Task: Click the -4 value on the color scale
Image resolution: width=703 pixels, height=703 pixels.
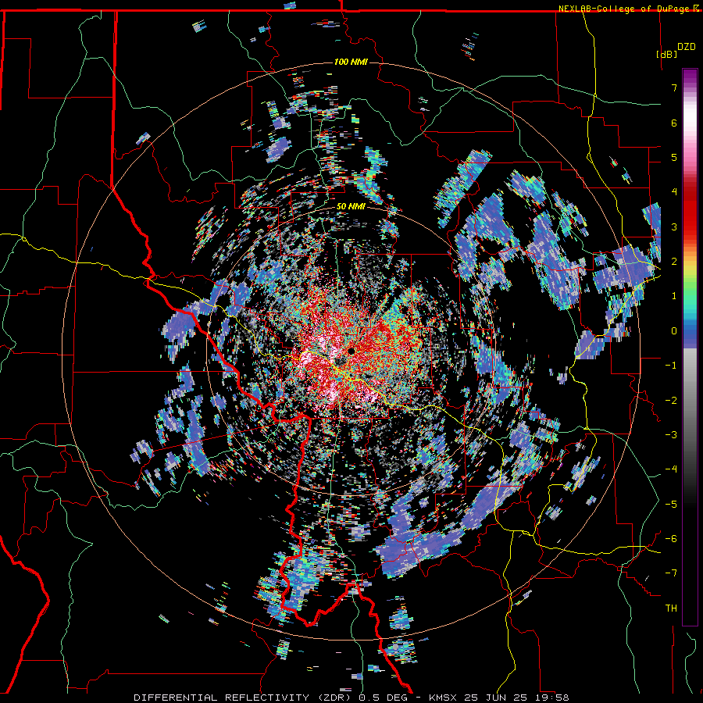Action: (x=671, y=469)
